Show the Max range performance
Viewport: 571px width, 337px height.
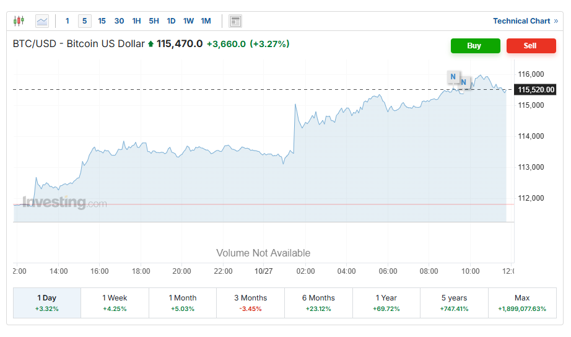pyautogui.click(x=522, y=302)
